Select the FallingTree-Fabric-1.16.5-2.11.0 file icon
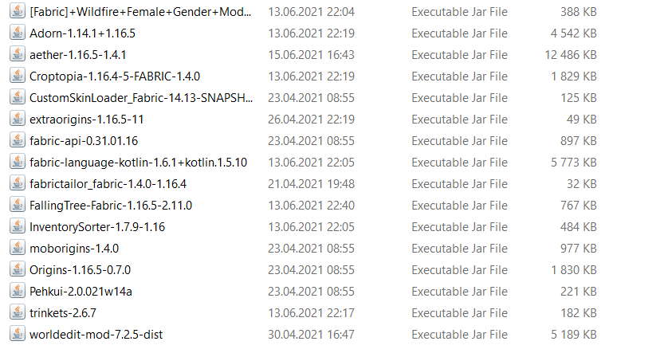This screenshot has width=664, height=353. pos(18,206)
